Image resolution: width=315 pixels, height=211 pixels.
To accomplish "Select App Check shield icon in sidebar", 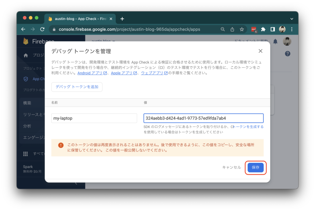I will (x=26, y=79).
